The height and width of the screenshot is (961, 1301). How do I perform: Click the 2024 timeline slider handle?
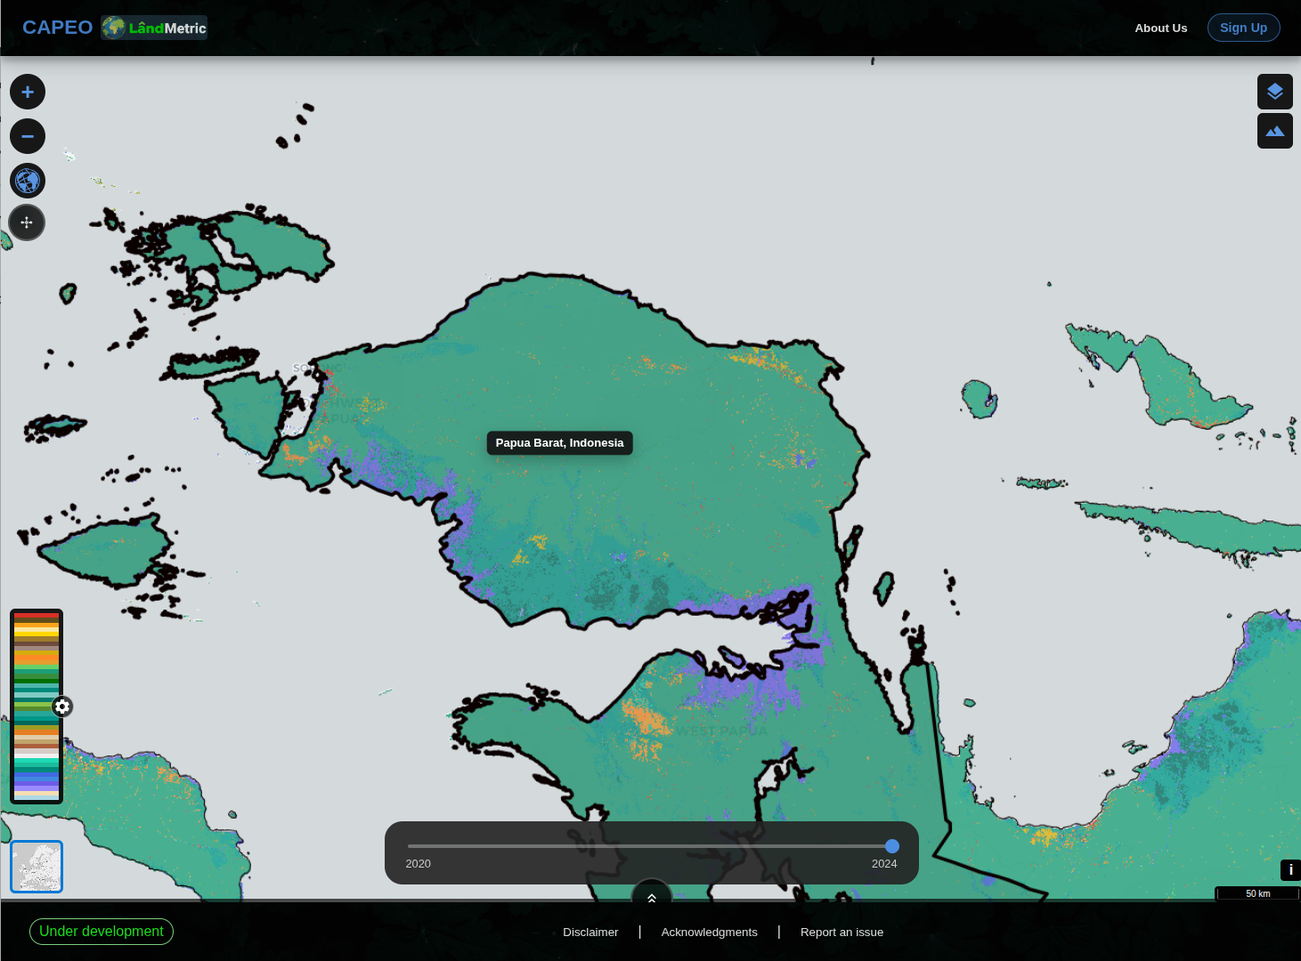pos(892,846)
